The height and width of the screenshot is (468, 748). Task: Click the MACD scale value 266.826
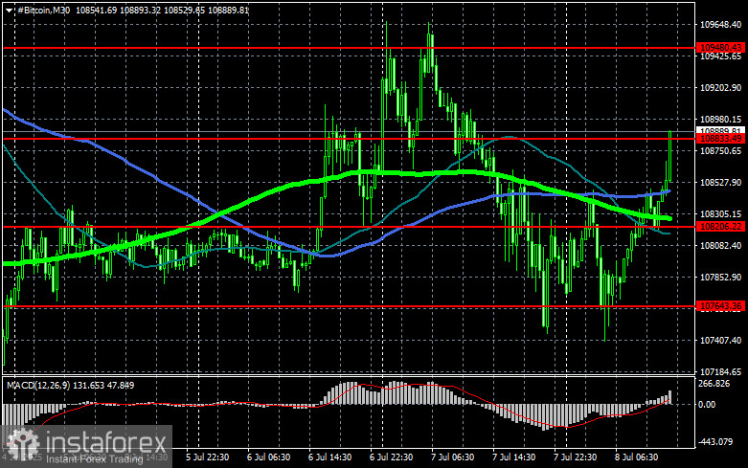pos(714,384)
